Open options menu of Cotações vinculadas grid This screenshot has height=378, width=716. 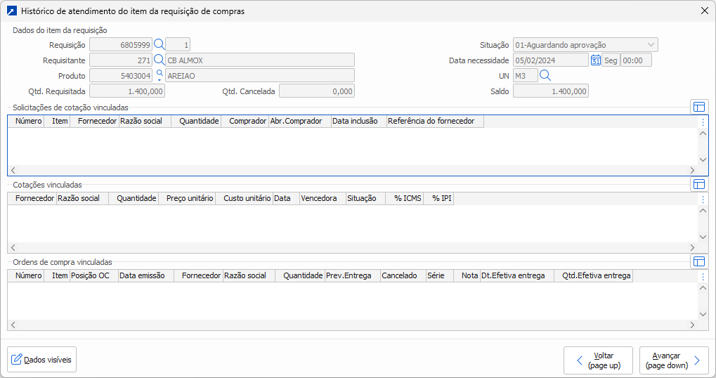pos(703,200)
